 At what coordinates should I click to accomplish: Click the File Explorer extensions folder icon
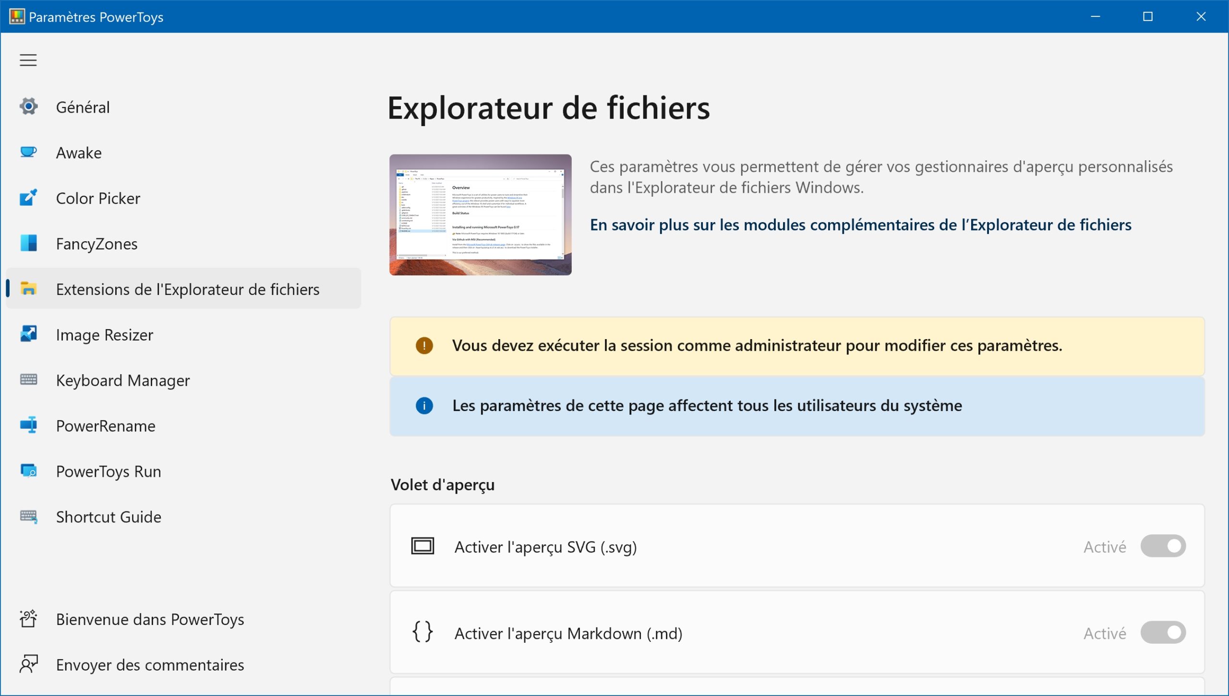pos(29,289)
